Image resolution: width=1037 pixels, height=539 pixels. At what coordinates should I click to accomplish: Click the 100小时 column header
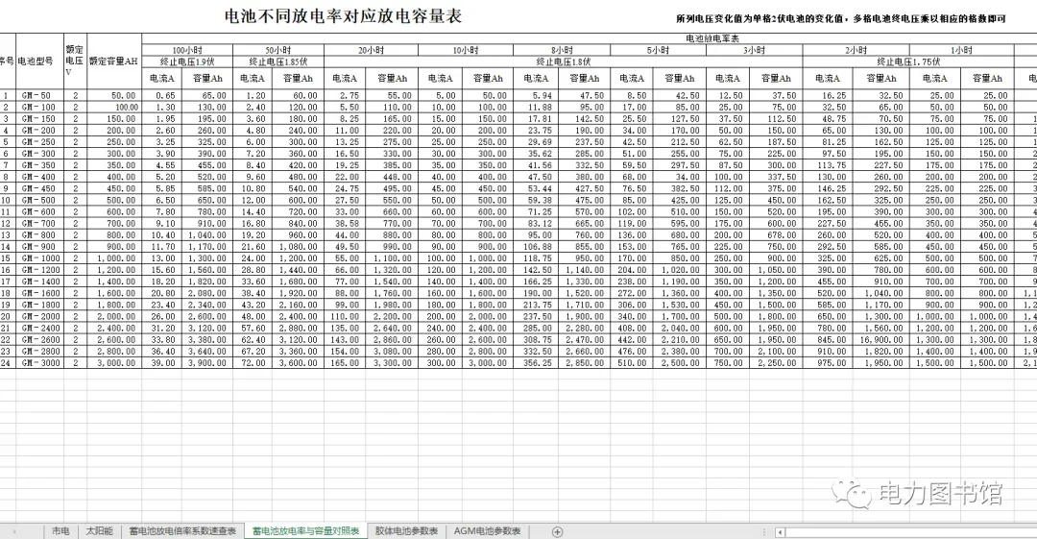(187, 50)
